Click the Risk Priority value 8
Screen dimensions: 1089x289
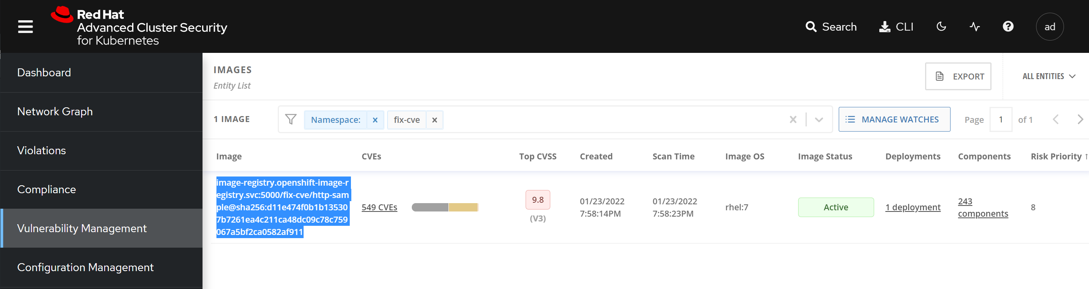pos(1033,208)
